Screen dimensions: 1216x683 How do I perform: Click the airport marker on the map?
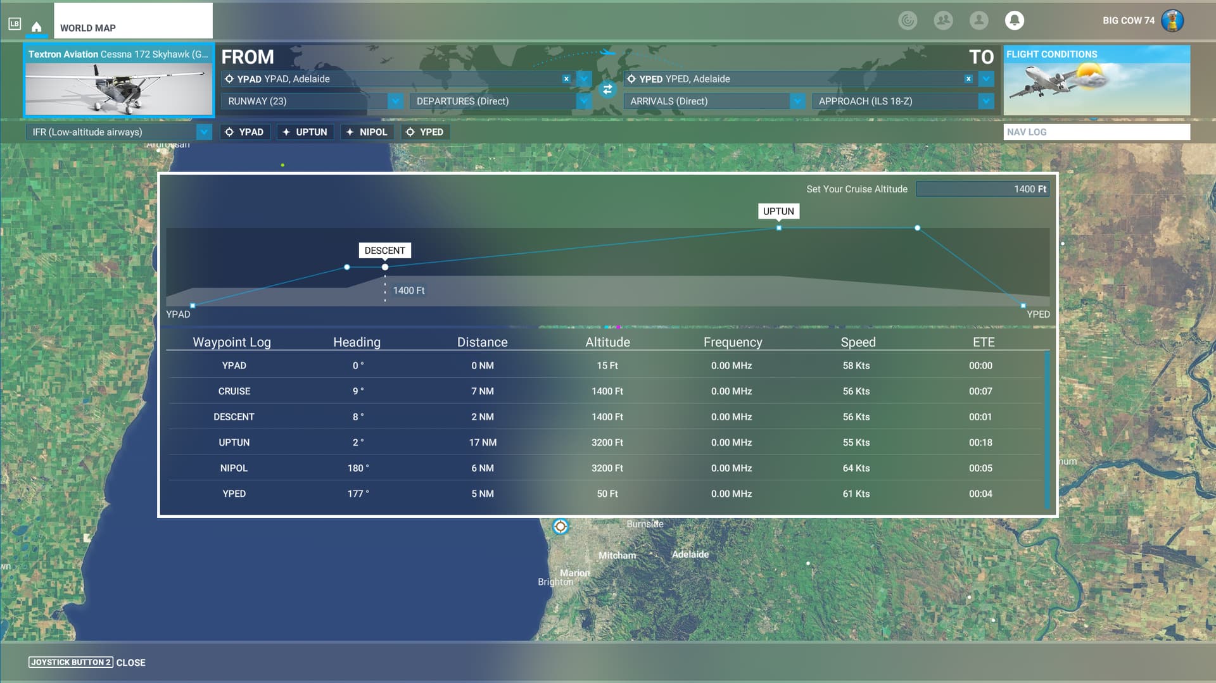tap(560, 526)
